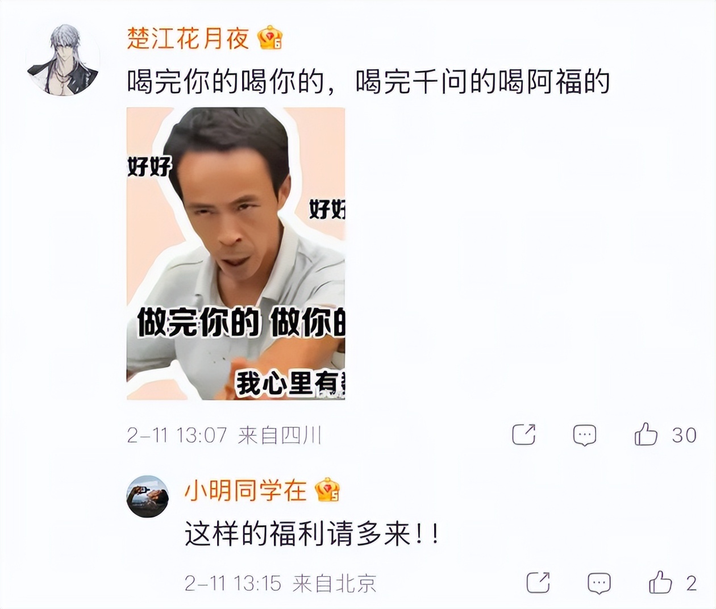Like the comment with 30 likes
716x609 pixels.
coord(646,435)
